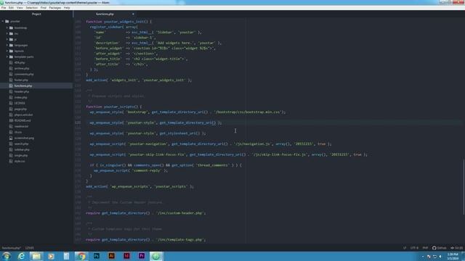Open index.php from the tree
Screen dimensions: 465x261
click(x=21, y=97)
